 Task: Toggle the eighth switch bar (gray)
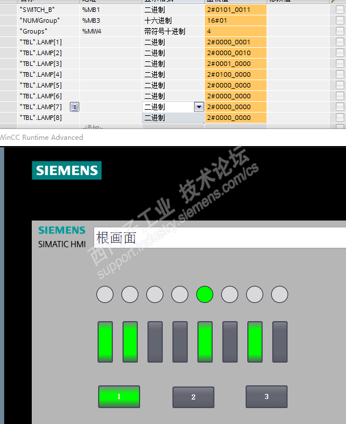(280, 342)
